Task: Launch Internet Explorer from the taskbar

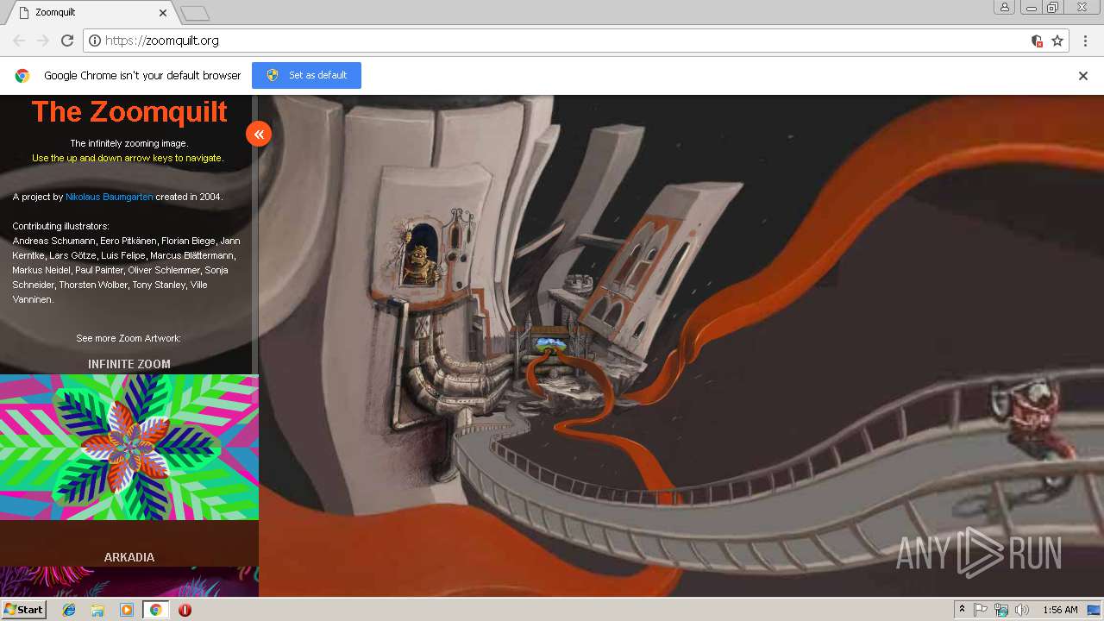Action: tap(69, 610)
